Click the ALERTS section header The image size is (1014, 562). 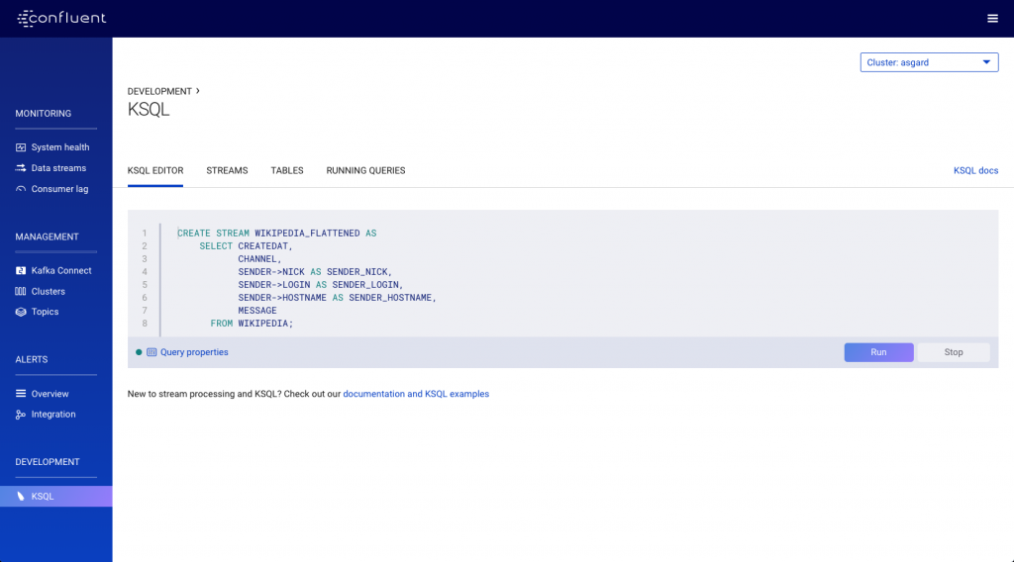31,359
